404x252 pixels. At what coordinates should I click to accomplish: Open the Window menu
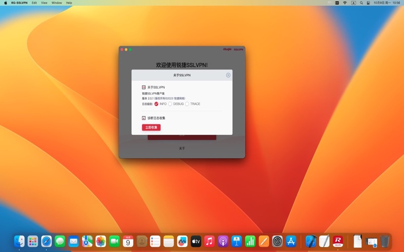(x=57, y=3)
